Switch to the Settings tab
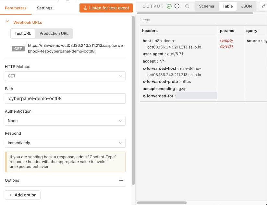Viewport: 267px width, 205px height. point(45,8)
